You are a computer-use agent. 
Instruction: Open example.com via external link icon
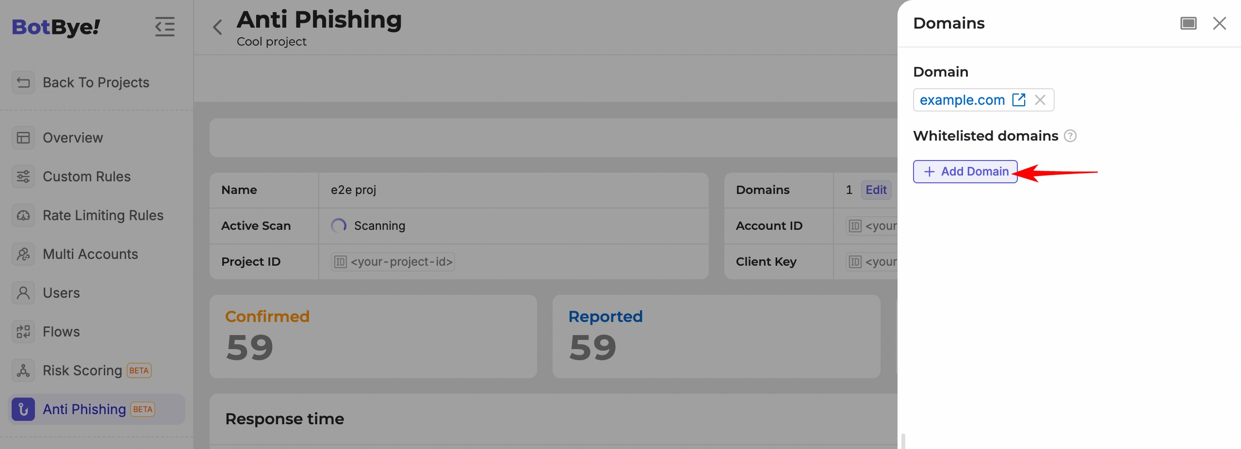1019,100
